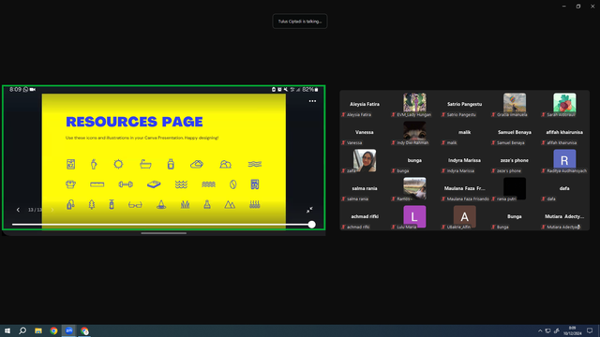Select the afifah khairunisa participant tile

[x=564, y=133]
